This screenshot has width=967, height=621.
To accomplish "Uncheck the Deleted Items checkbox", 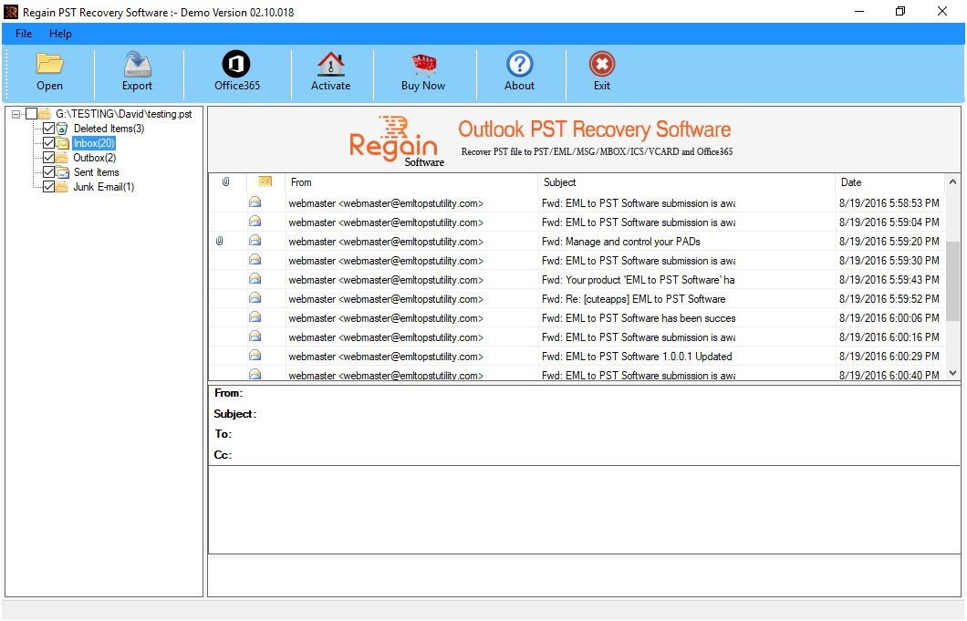I will [x=48, y=129].
